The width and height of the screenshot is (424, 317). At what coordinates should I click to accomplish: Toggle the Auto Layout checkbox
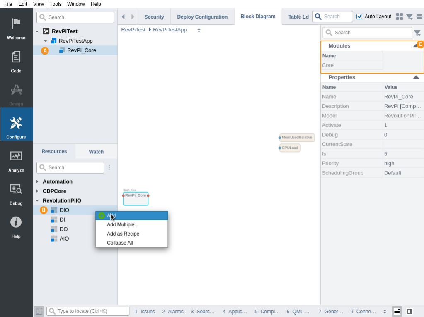(x=359, y=17)
